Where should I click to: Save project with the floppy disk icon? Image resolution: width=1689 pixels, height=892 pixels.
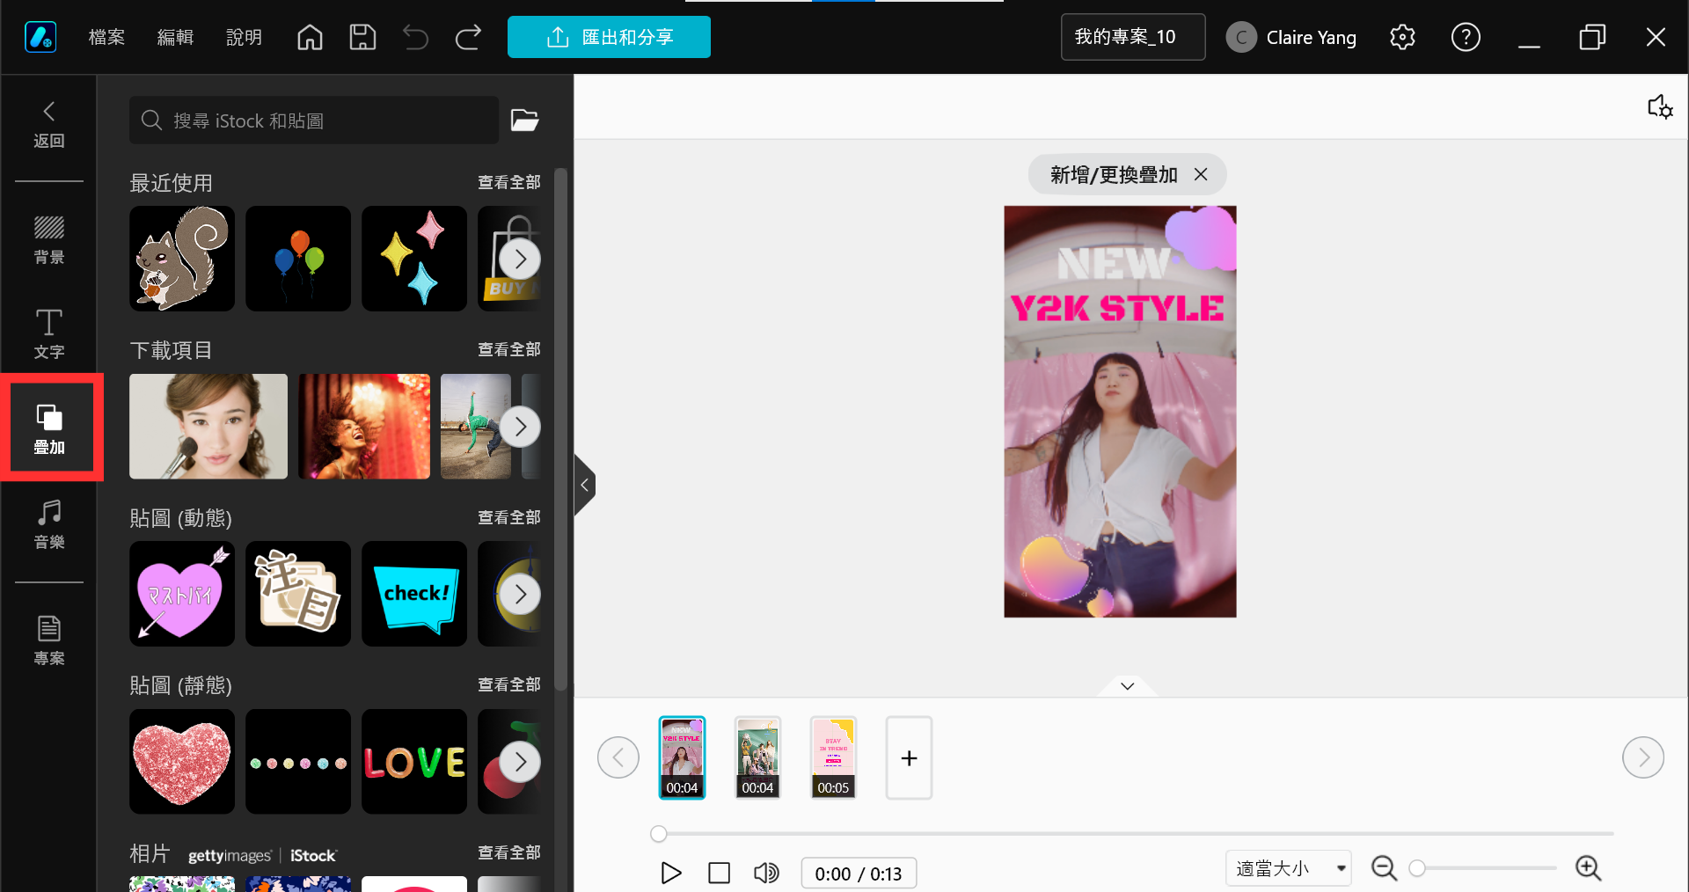tap(362, 37)
